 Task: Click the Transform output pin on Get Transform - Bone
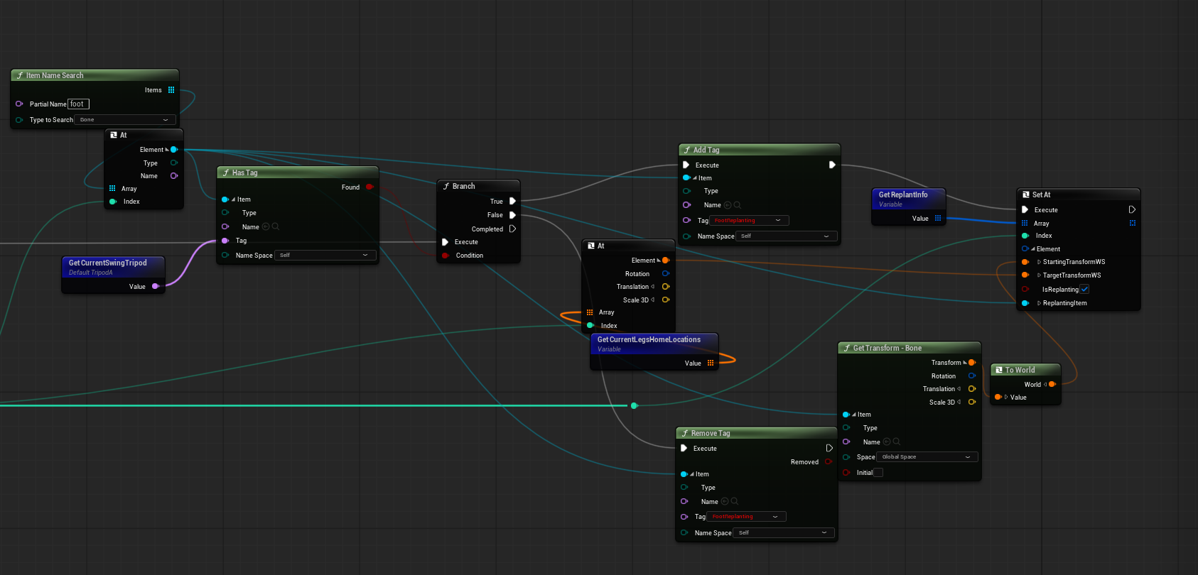(972, 363)
